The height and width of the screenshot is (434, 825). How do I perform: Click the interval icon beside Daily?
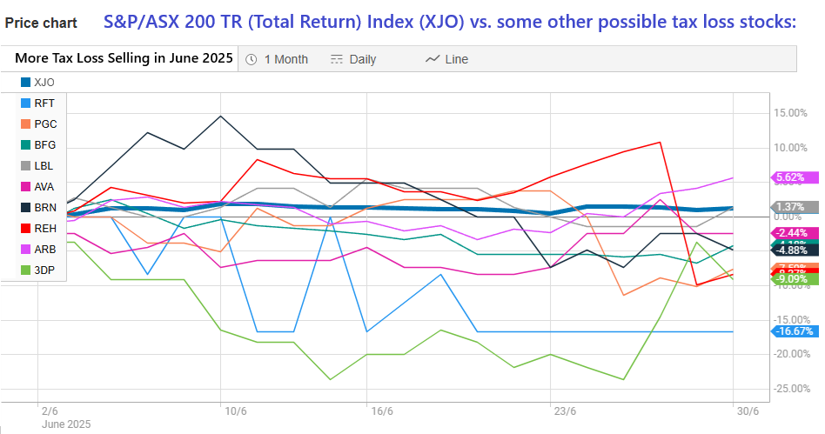[x=337, y=59]
